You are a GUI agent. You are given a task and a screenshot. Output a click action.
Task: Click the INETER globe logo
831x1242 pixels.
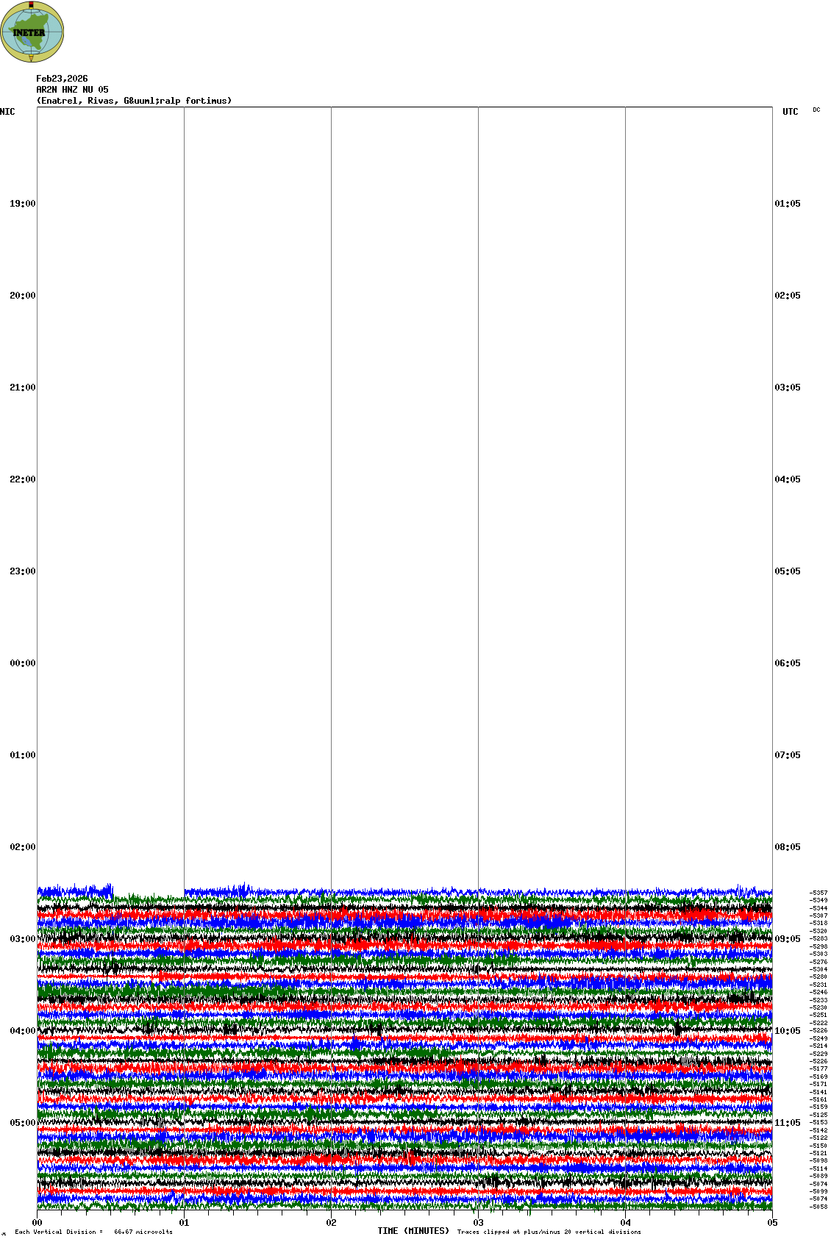[32, 32]
